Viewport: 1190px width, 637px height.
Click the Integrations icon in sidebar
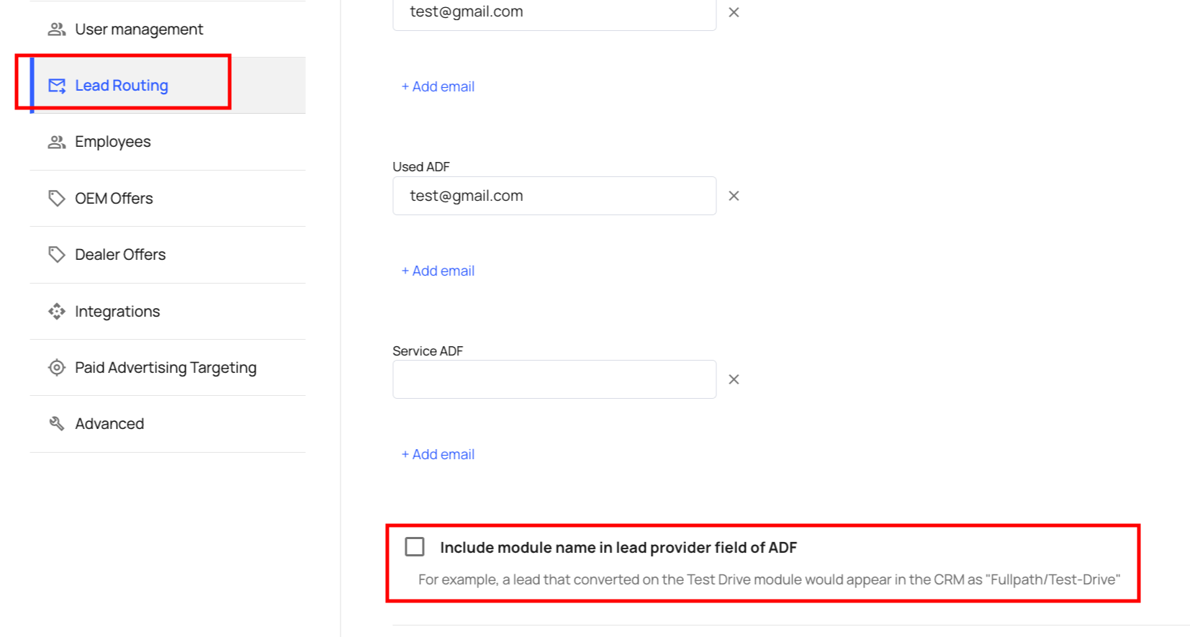click(x=56, y=311)
